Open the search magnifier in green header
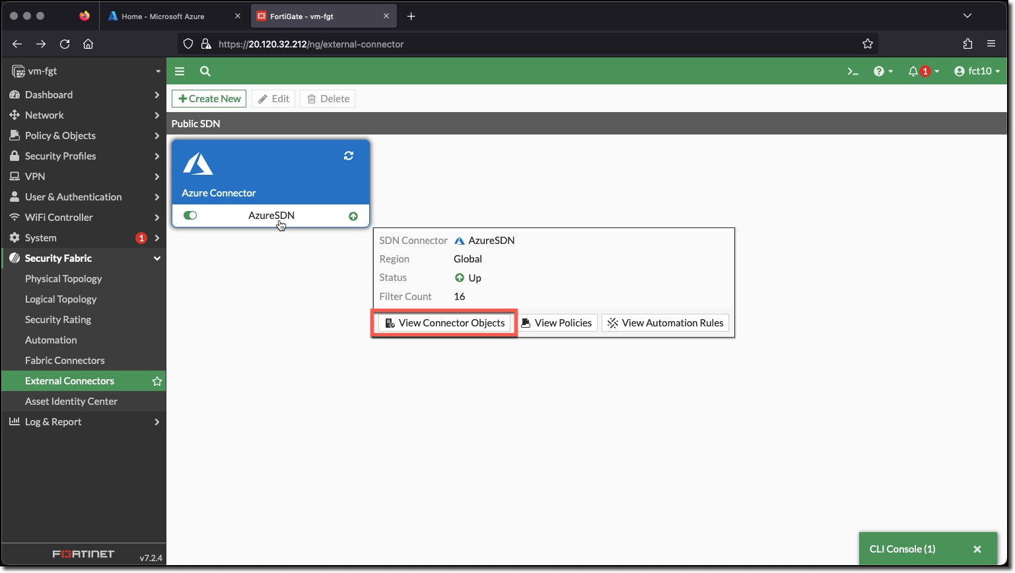The width and height of the screenshot is (1015, 573). pos(205,71)
